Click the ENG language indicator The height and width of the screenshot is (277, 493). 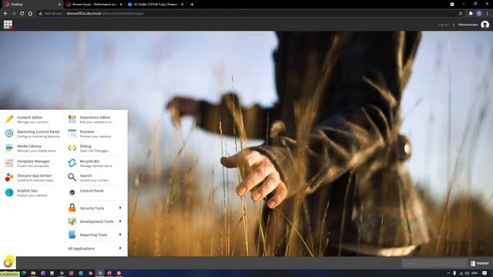475,273
